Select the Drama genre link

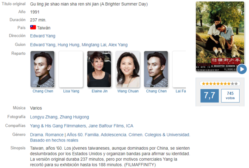(36, 135)
